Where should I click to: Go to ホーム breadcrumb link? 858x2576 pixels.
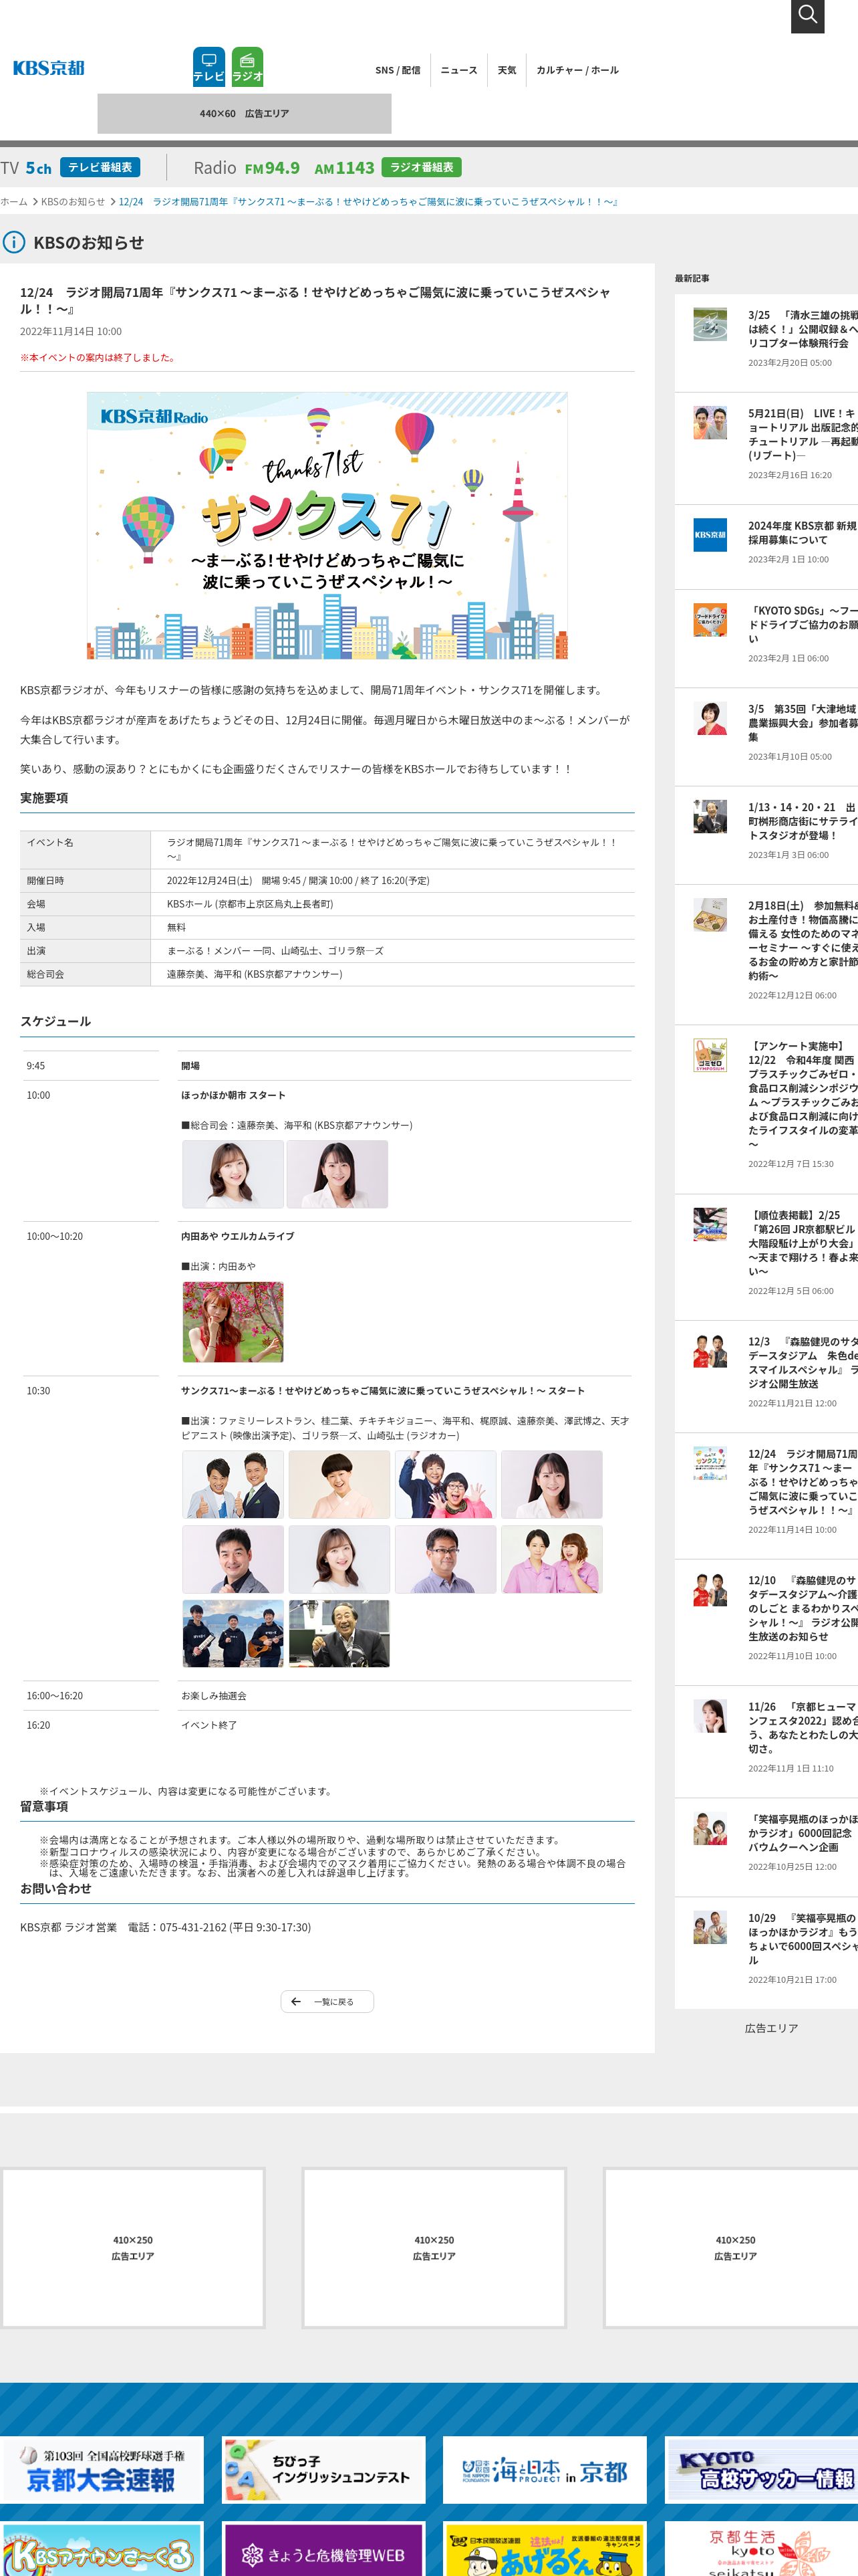tap(14, 202)
